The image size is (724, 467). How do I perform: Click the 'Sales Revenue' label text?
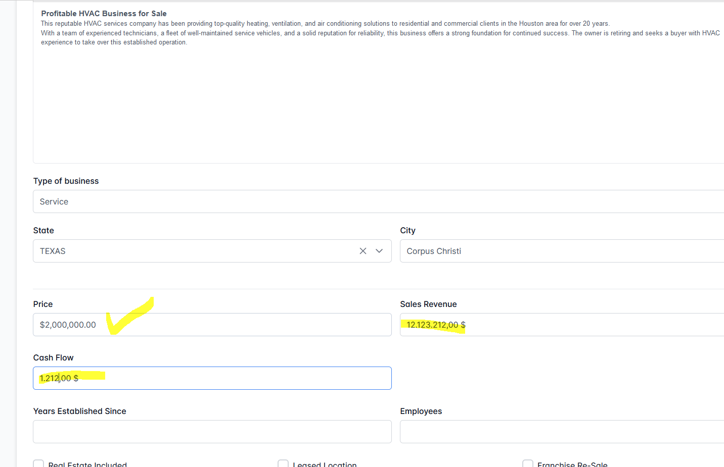(x=428, y=304)
